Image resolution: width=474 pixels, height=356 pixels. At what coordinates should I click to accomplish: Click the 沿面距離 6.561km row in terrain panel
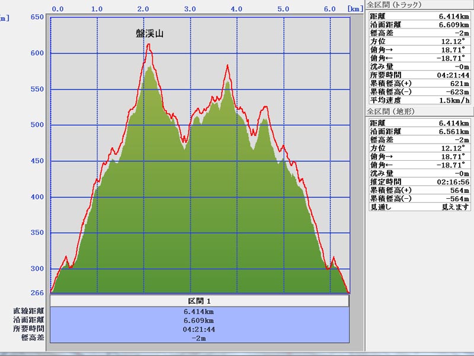click(x=419, y=132)
